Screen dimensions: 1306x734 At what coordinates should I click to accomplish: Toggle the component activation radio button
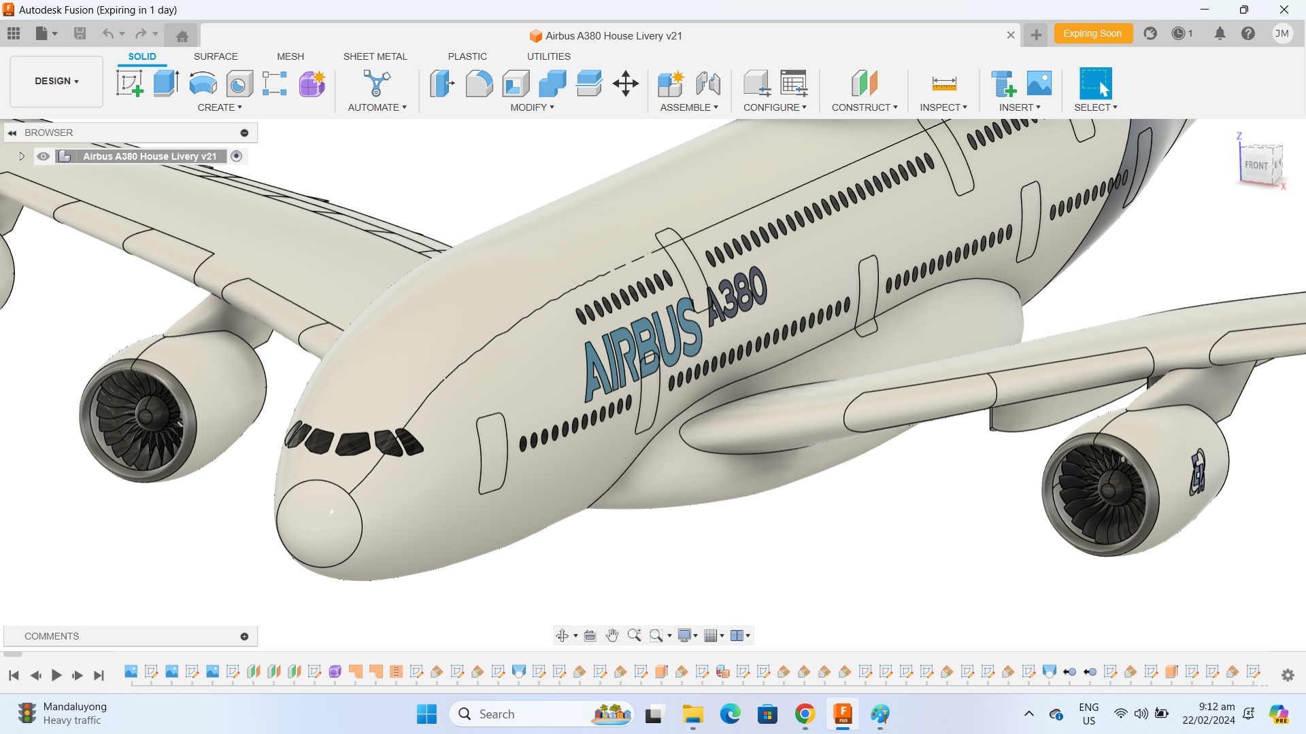coord(236,156)
